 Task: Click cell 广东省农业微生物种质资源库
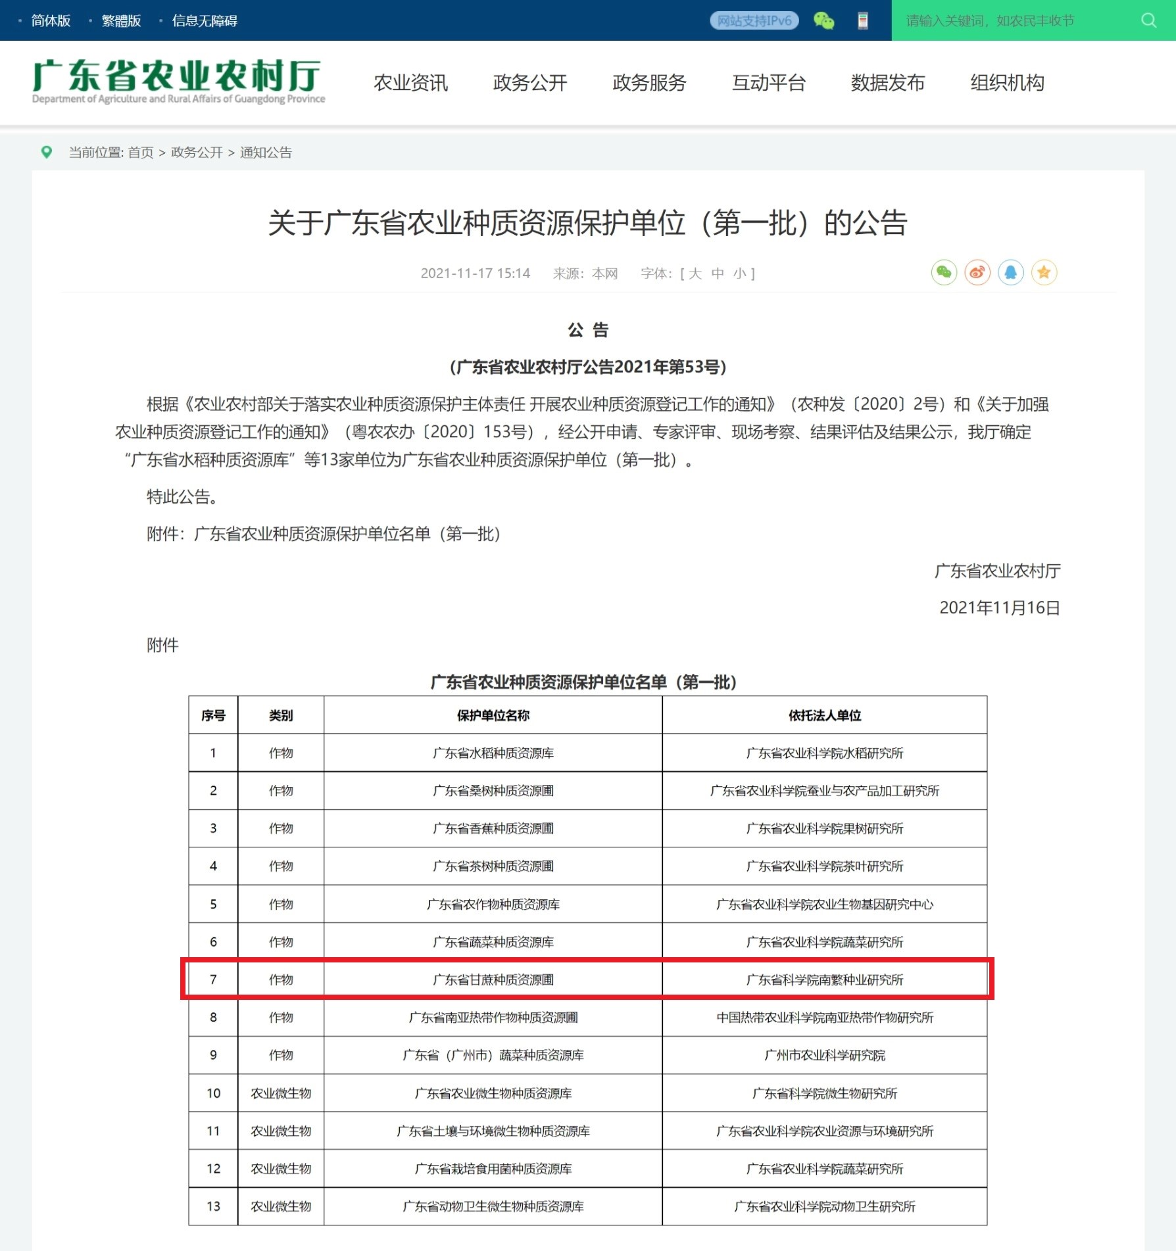pos(493,1093)
